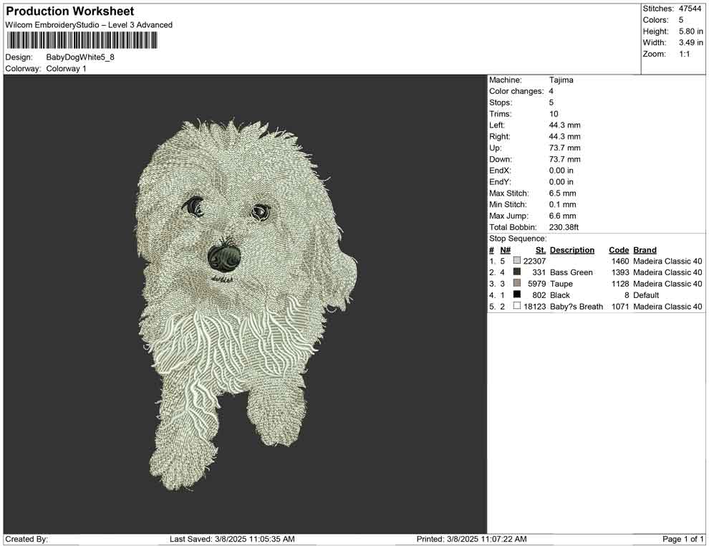Click the Production Worksheet title
This screenshot has height=546, width=709.
pos(69,11)
